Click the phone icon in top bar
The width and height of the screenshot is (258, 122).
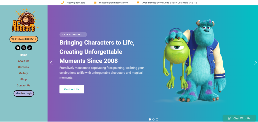(62, 3)
